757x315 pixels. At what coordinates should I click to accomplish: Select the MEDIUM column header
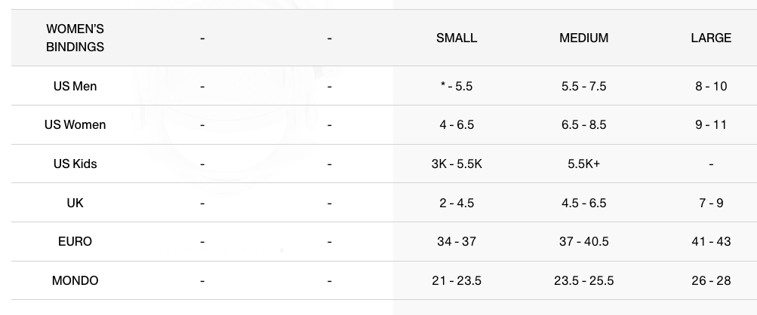(x=583, y=38)
